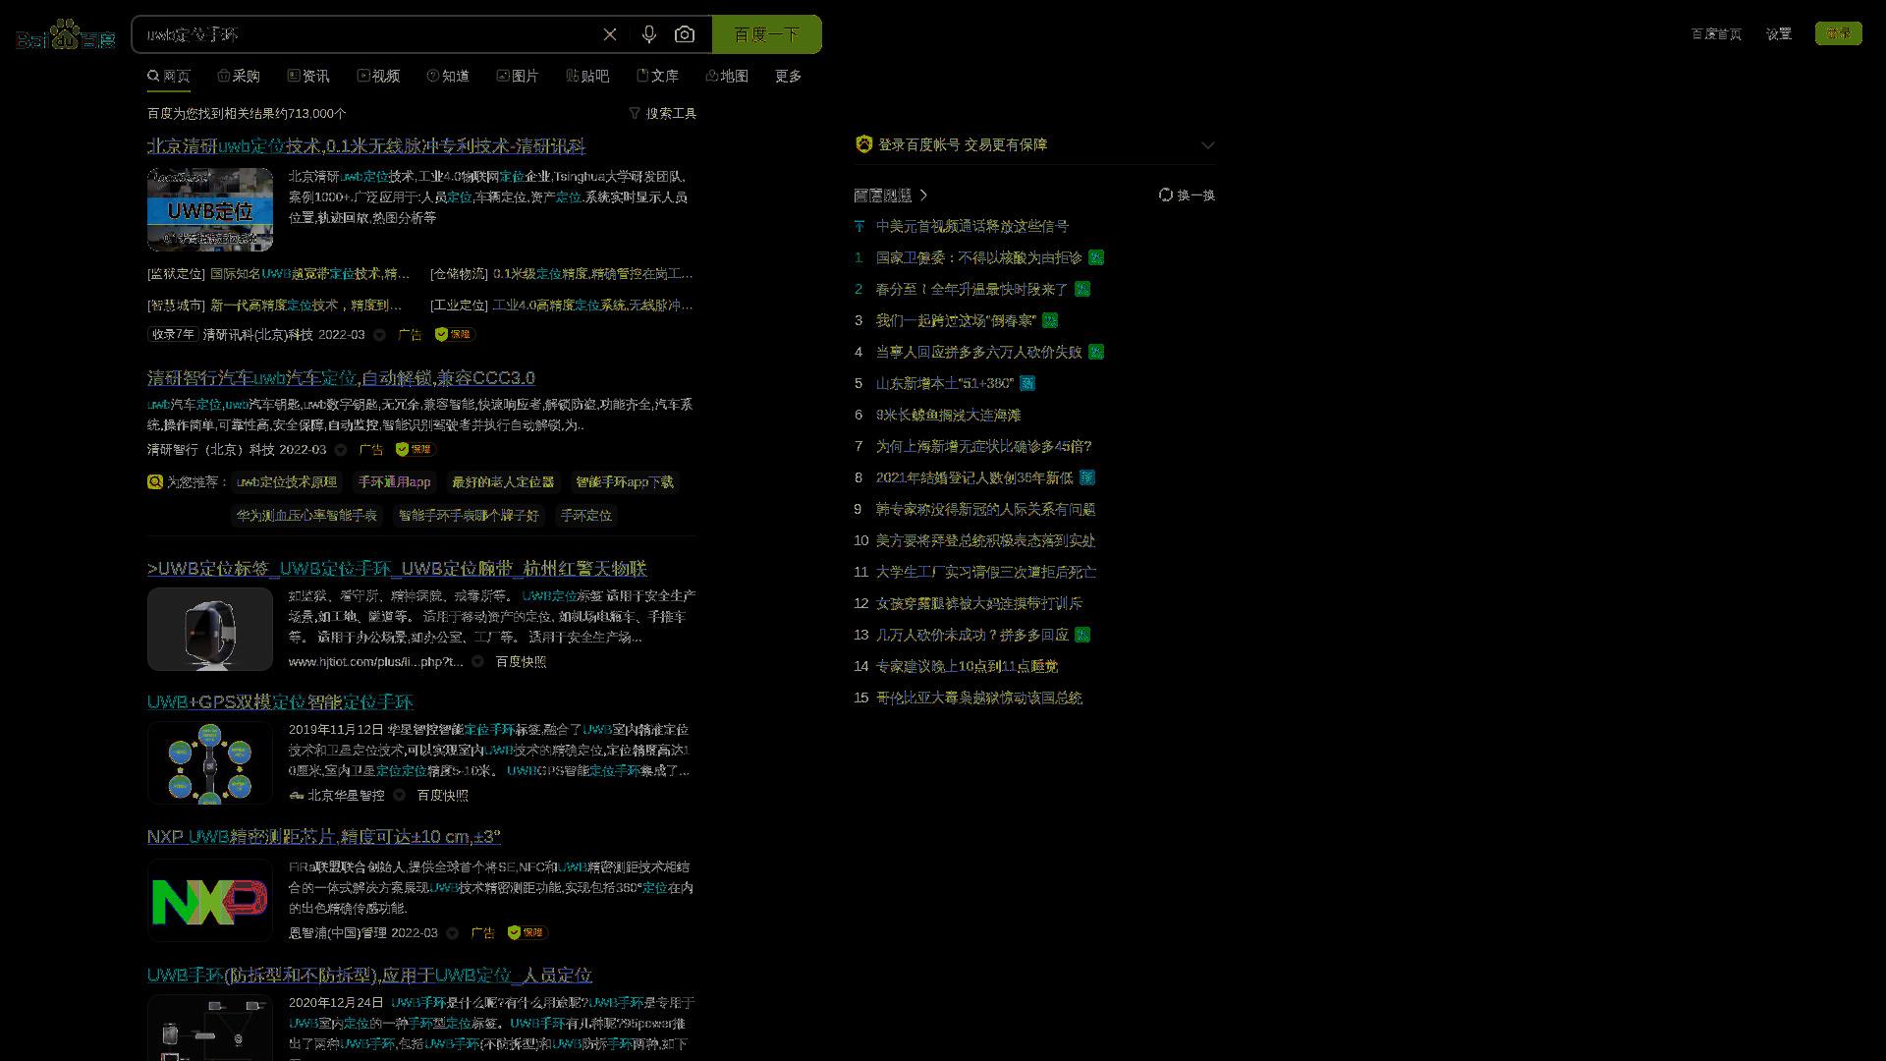Switch to the 资讯 tab
This screenshot has width=1886, height=1061.
click(308, 76)
